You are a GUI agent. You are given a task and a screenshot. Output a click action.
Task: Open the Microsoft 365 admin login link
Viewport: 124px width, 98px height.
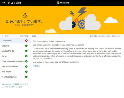(x=15, y=85)
